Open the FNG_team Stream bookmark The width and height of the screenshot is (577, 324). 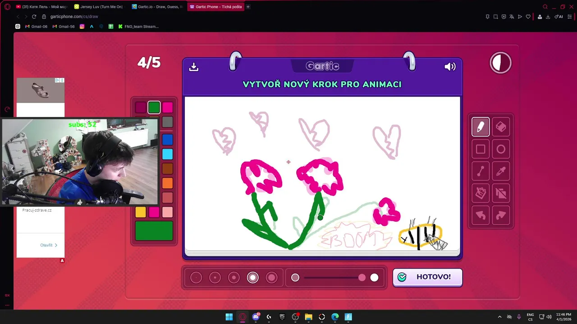click(138, 27)
